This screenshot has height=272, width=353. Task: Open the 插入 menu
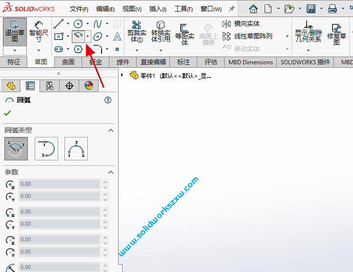157,9
